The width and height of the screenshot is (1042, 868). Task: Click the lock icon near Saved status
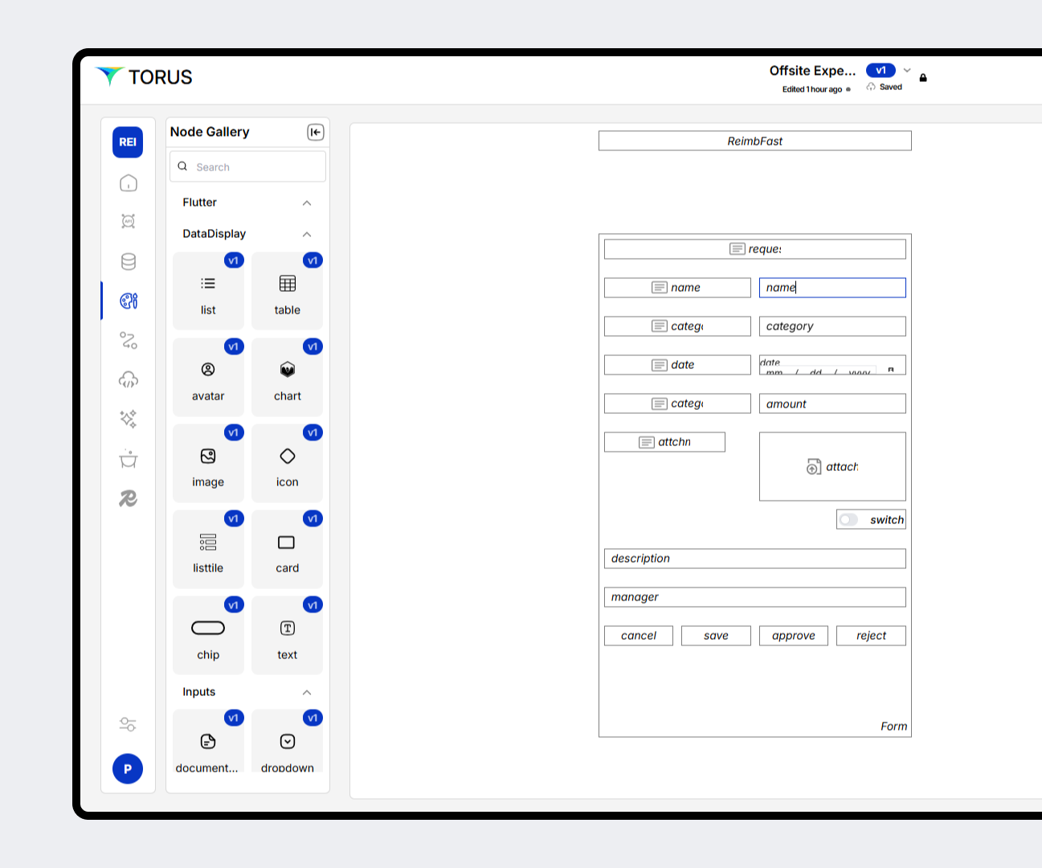coord(923,77)
